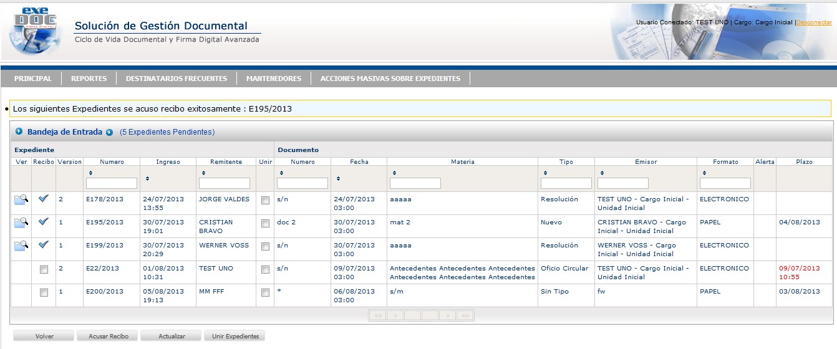Image resolution: width=837 pixels, height=349 pixels.
Task: Click the Bandeja de Entrada heading link
Action: pyautogui.click(x=65, y=132)
